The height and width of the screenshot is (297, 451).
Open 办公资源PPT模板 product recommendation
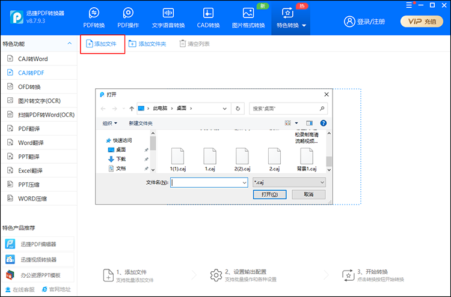click(38, 275)
